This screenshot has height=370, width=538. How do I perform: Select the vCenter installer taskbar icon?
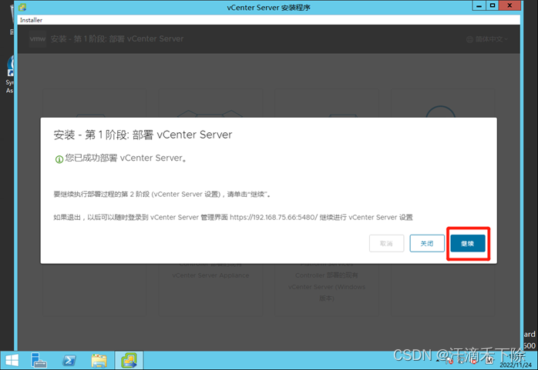(129, 361)
